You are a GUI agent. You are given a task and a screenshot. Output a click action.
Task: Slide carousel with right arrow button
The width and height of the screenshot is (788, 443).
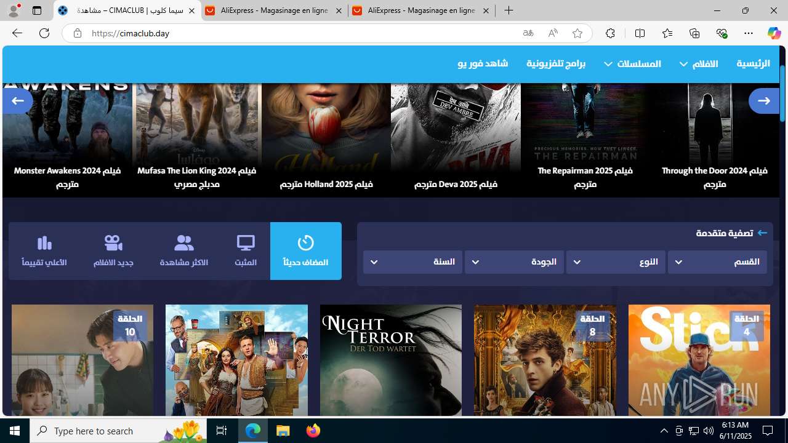764,100
